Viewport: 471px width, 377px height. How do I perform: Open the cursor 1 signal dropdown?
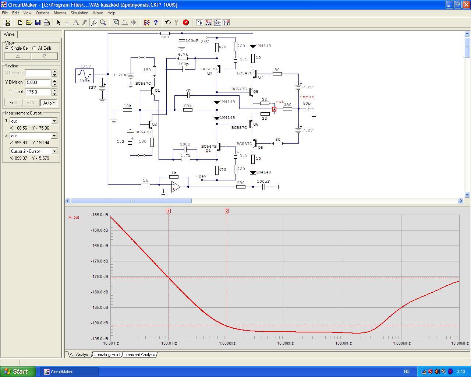point(54,121)
